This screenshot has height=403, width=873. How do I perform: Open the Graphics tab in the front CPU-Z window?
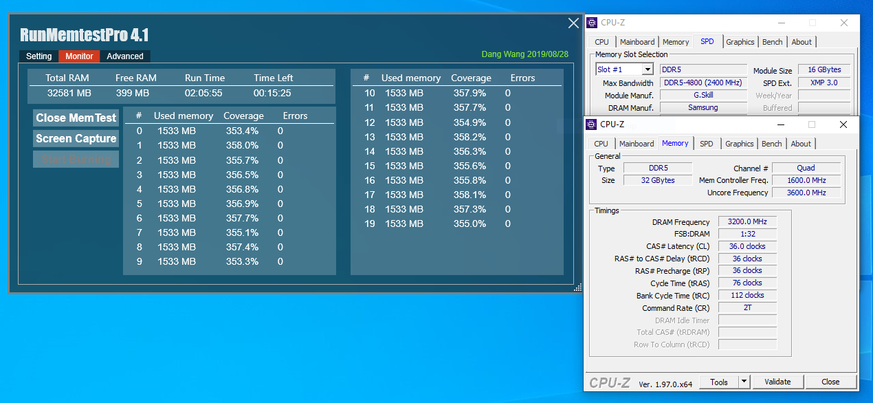(x=740, y=144)
